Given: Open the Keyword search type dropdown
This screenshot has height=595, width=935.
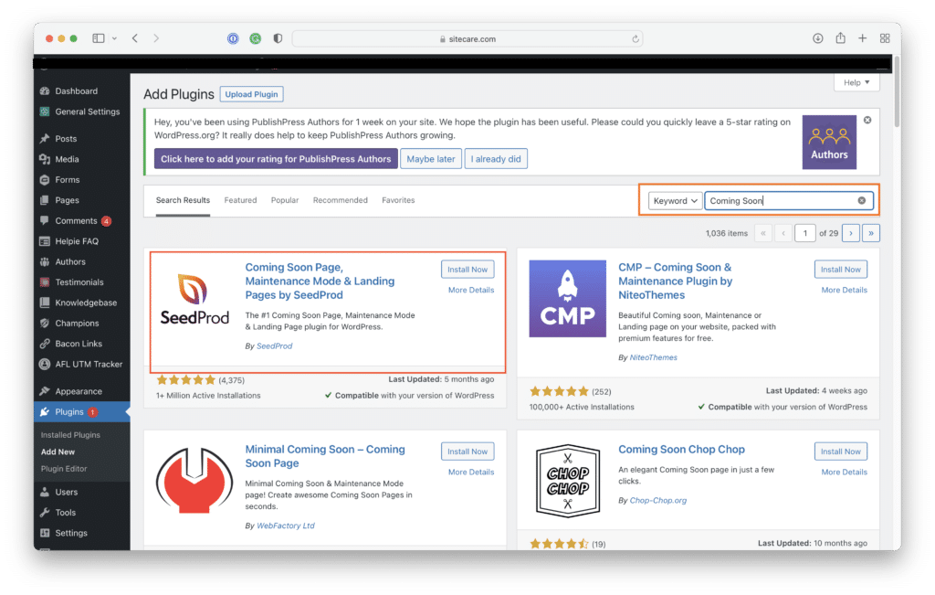Looking at the screenshot, I should tap(675, 200).
